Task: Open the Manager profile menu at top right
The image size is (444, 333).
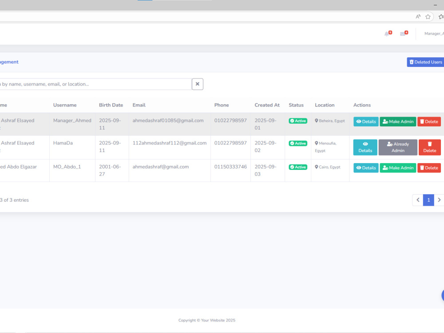Action: tap(434, 34)
